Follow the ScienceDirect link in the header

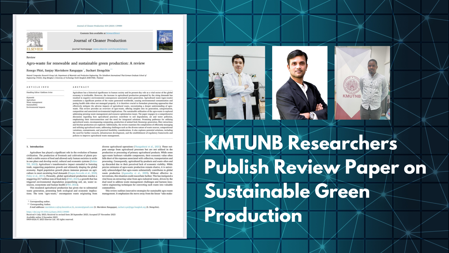[113, 33]
